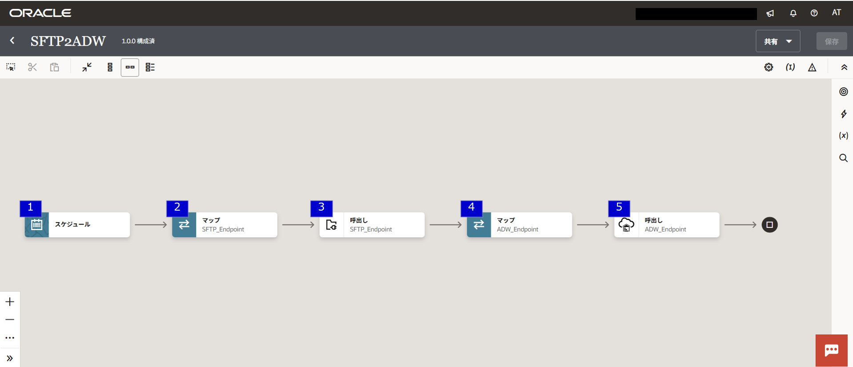853x367 pixels.
Task: Open the variables (x) panel
Action: tap(843, 136)
